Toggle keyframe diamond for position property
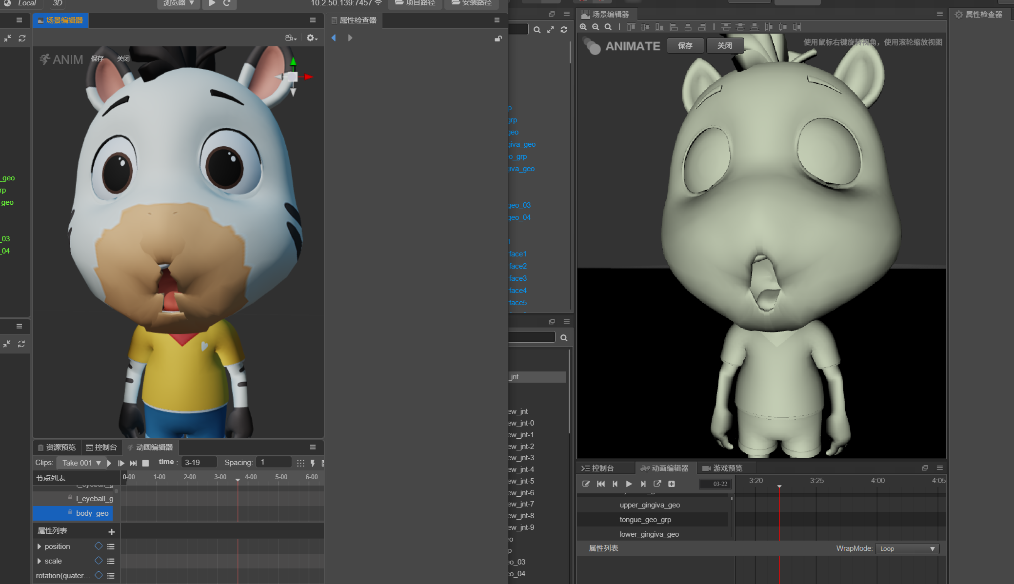 99,546
